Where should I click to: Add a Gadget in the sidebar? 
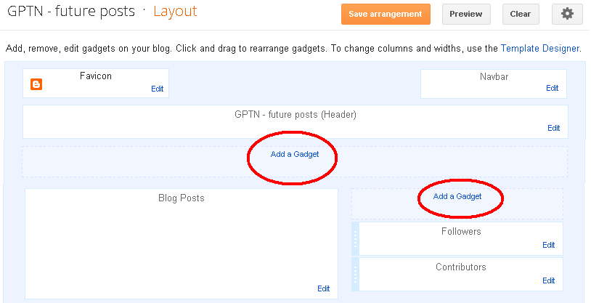(457, 196)
